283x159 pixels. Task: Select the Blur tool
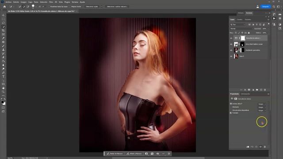coord(3,65)
